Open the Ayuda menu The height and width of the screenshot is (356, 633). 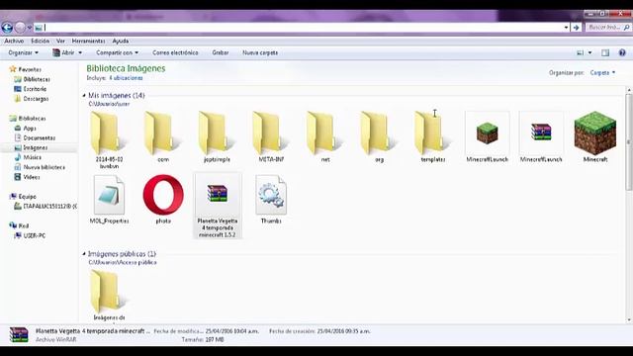[x=121, y=41]
